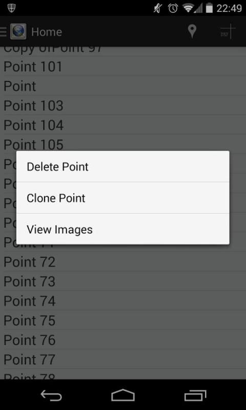Tap the DXF crosshair icon

coord(228,32)
